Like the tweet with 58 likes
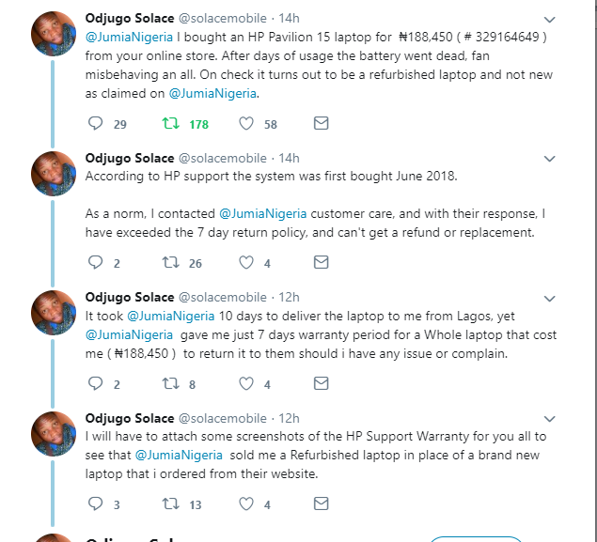Image resolution: width=597 pixels, height=542 pixels. pos(246,124)
